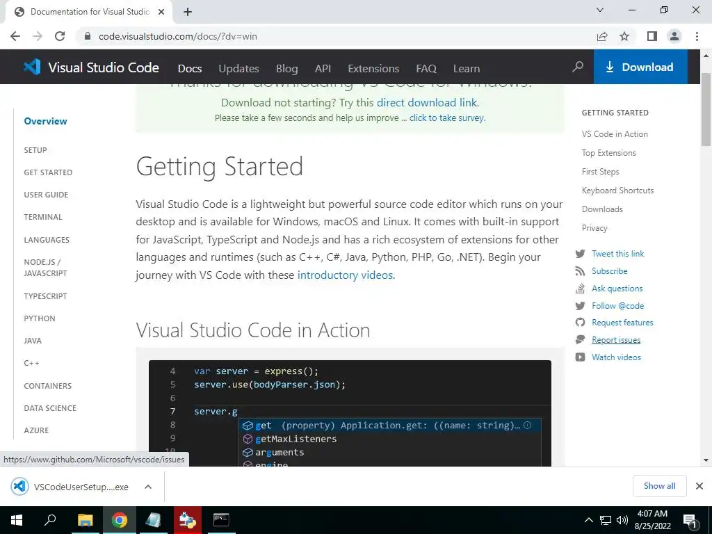Viewport: 712px width, 534px height.
Task: Jump to Top Extensions section
Action: (609, 153)
